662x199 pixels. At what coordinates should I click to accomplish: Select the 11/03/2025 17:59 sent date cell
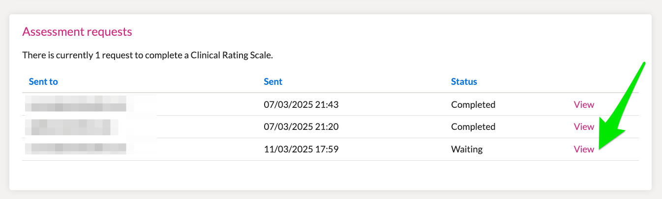[301, 149]
